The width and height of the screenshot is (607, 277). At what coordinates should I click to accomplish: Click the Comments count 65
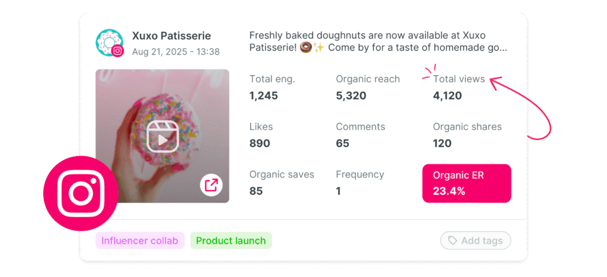point(342,144)
